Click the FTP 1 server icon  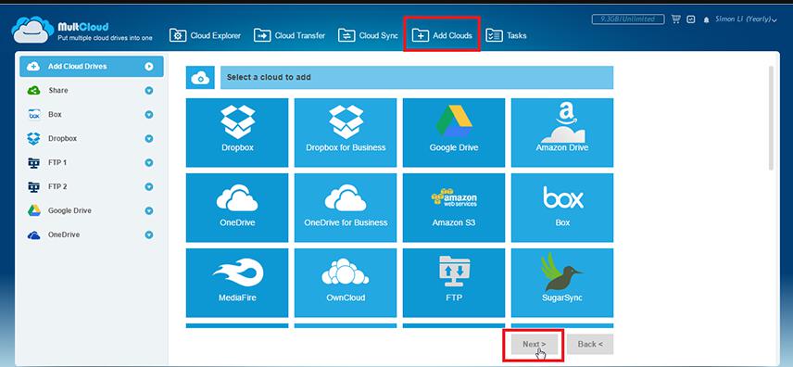click(33, 162)
